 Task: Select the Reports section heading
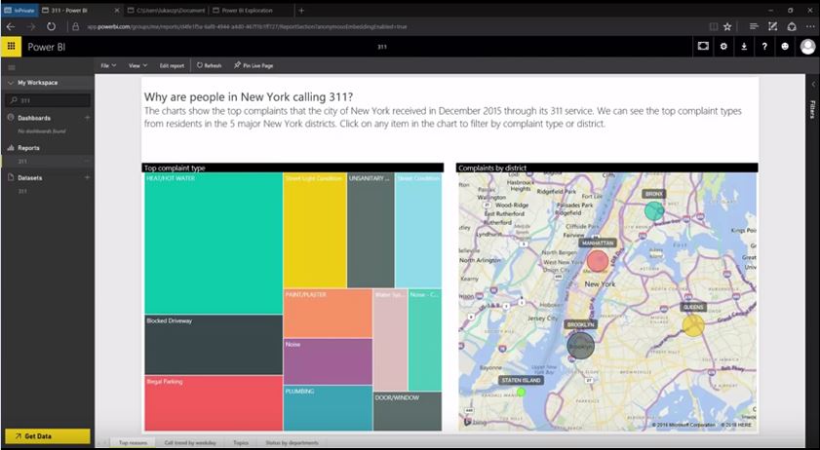pyautogui.click(x=28, y=148)
